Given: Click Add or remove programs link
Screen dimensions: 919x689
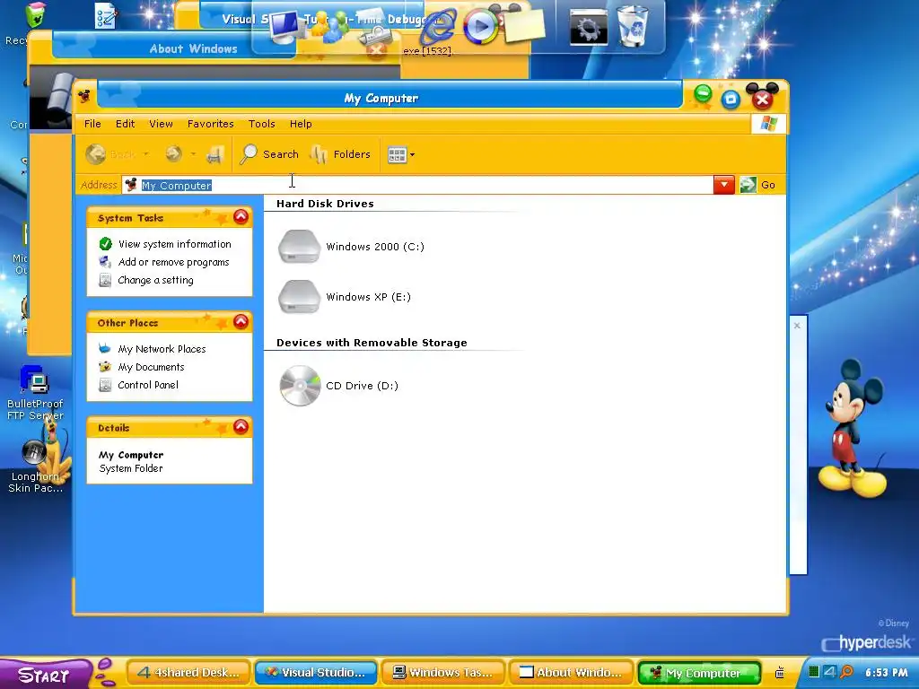Looking at the screenshot, I should (173, 262).
